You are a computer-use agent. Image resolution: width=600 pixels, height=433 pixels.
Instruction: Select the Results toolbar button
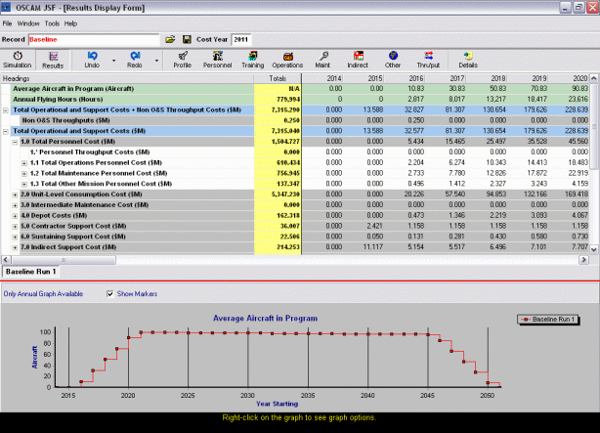point(53,60)
